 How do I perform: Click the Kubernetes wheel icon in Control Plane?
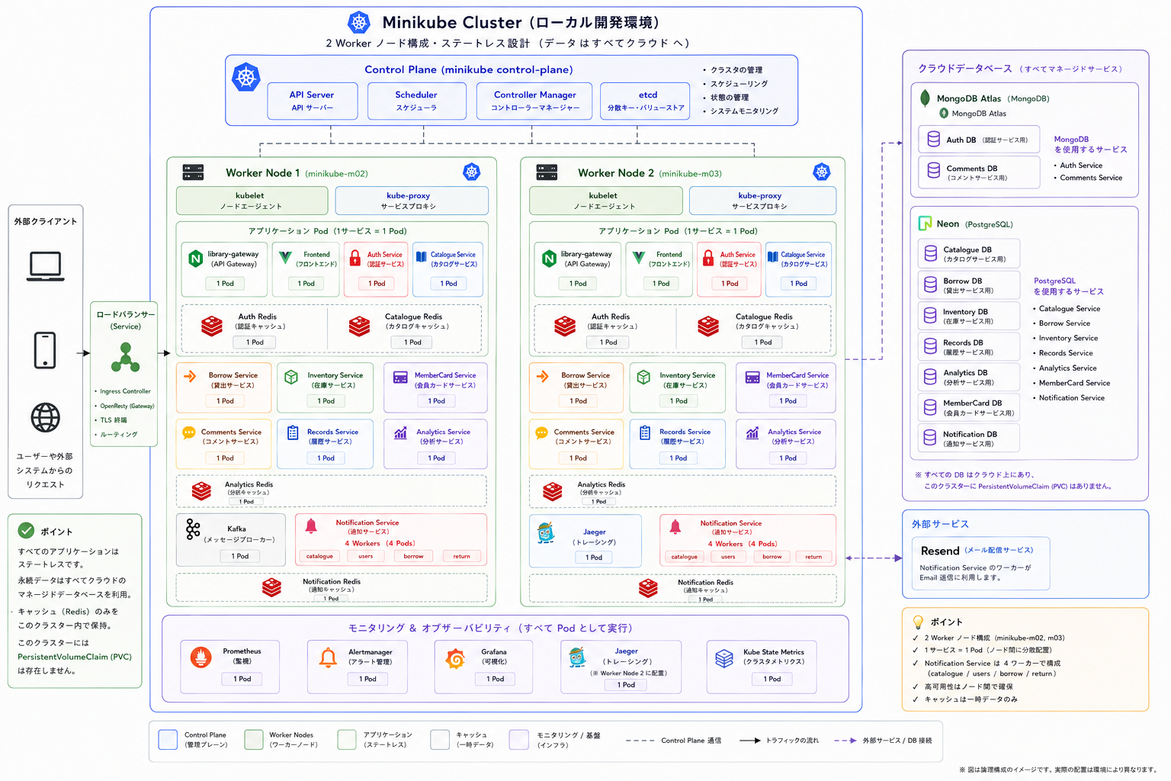(x=246, y=77)
